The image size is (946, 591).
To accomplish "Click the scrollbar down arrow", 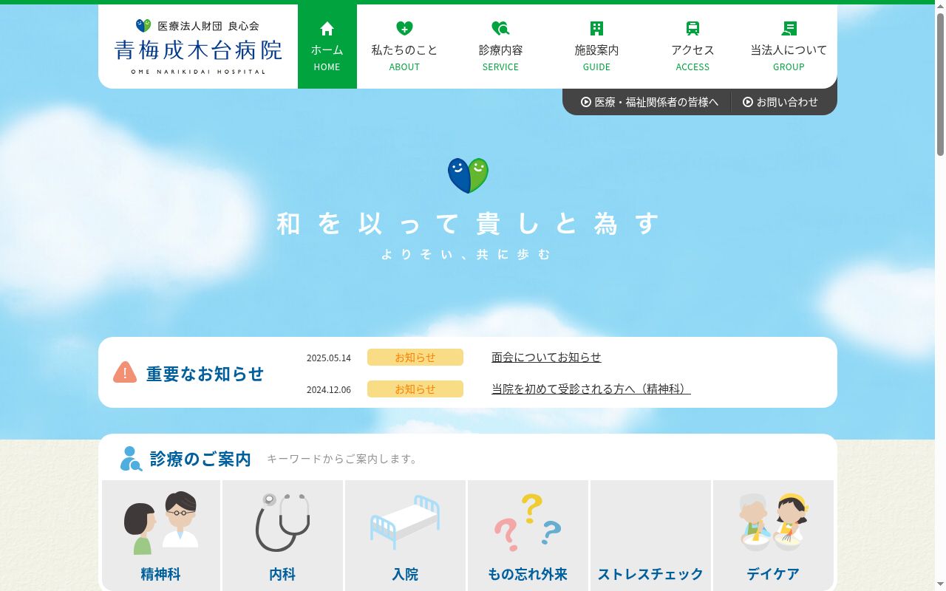I will pyautogui.click(x=940, y=585).
